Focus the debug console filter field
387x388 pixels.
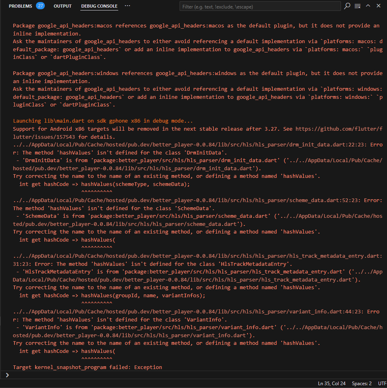pyautogui.click(x=260, y=7)
